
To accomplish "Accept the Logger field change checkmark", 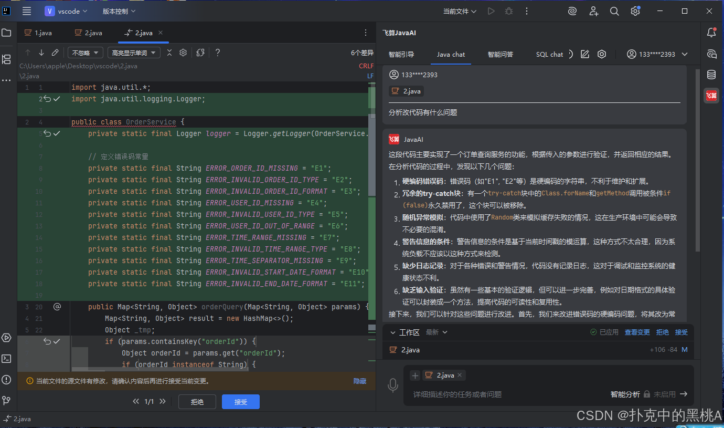I will tap(57, 133).
